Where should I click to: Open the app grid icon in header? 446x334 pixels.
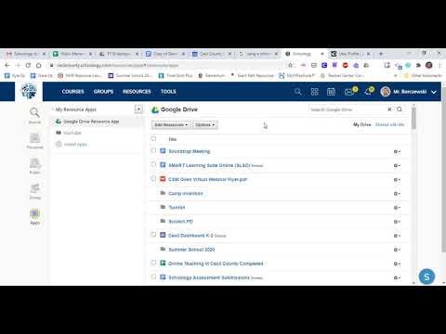[314, 92]
